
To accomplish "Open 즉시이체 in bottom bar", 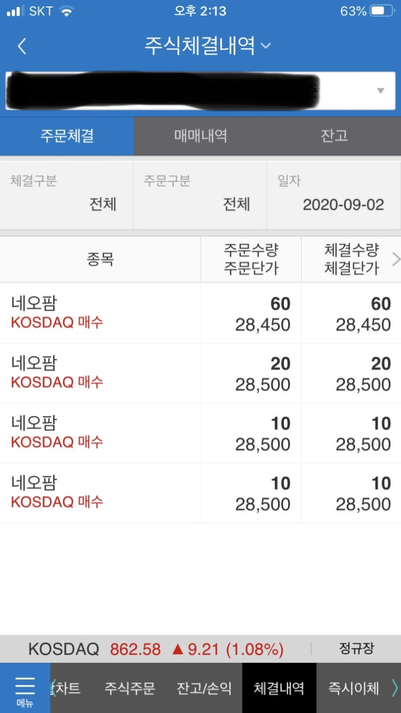I will click(x=354, y=688).
